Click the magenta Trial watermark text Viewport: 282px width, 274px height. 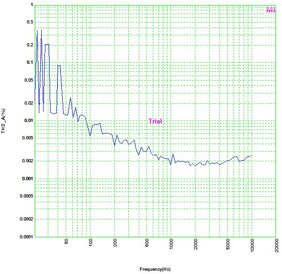point(155,121)
